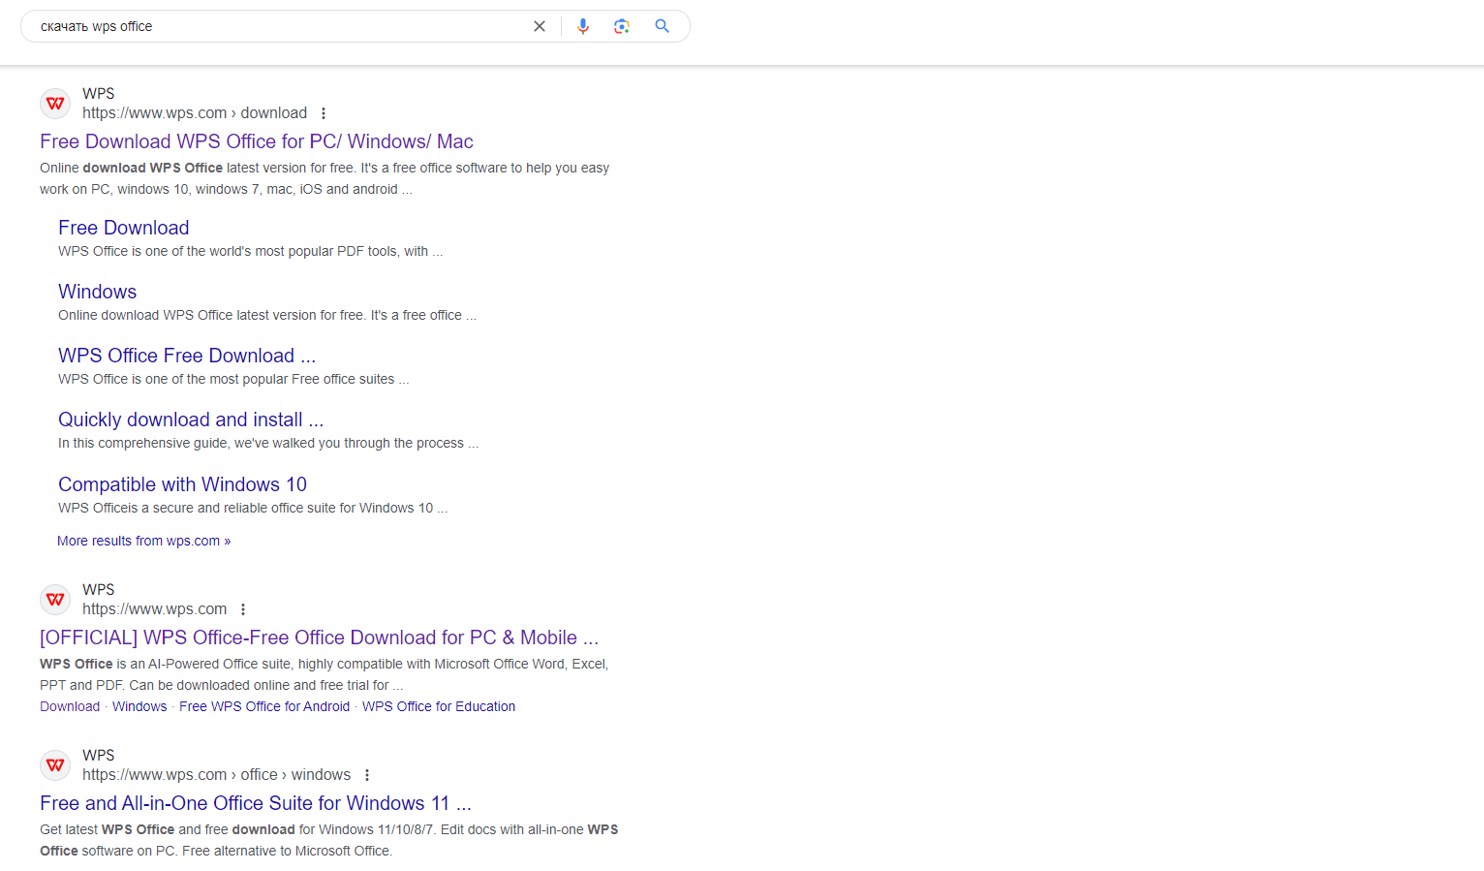Screen dimensions: 1484x871
Task: Open "WPS Office Free Download ..." sitelink
Action: click(x=186, y=356)
